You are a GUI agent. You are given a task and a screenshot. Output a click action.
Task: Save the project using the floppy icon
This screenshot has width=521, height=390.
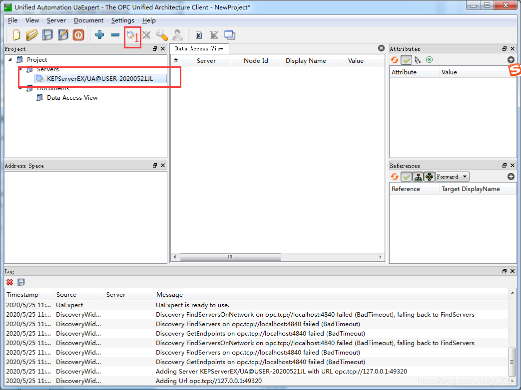pos(47,35)
